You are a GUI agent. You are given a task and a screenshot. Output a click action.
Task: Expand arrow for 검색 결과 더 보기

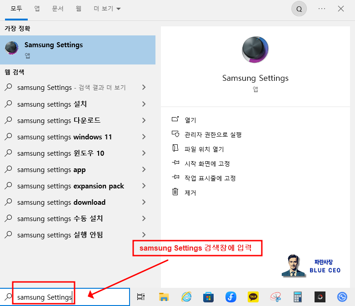(x=144, y=87)
